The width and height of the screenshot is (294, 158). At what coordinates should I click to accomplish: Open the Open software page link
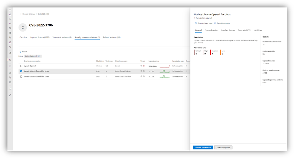pyautogui.click(x=205, y=23)
